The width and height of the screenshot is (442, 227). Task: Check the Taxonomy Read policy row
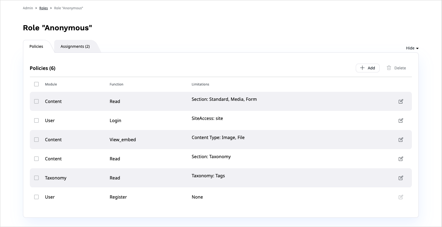coord(36,178)
